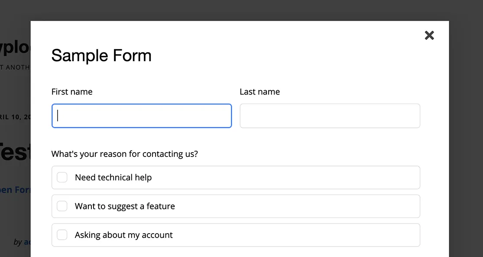Select the feature suggestion option row

[236, 206]
